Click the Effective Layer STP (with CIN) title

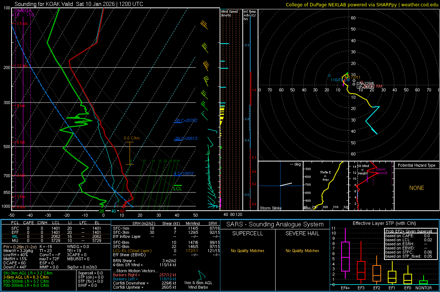click(384, 223)
